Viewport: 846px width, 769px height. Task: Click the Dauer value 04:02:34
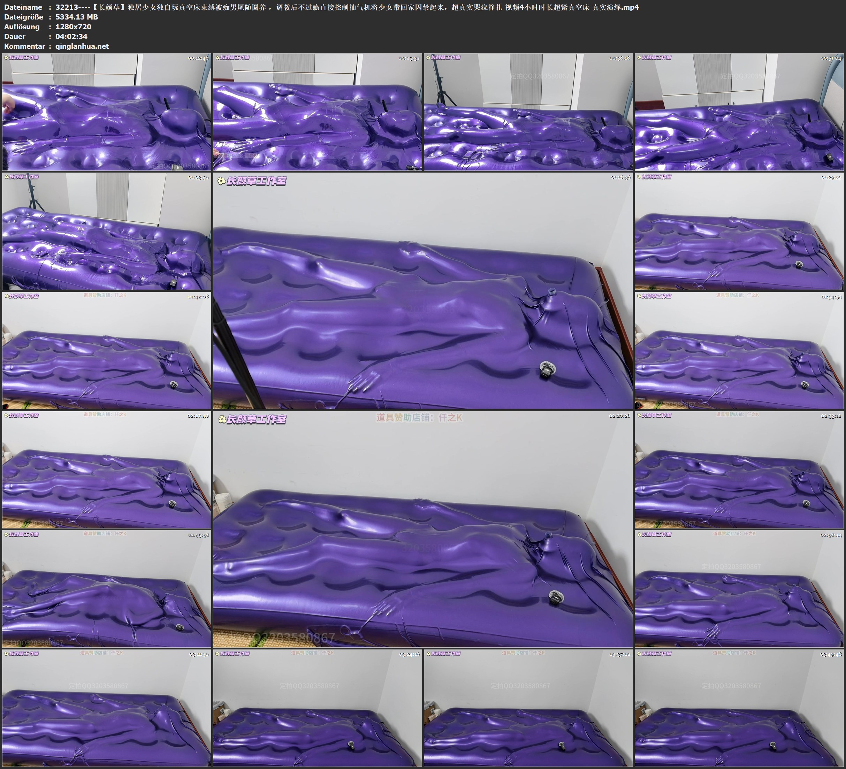(x=71, y=37)
